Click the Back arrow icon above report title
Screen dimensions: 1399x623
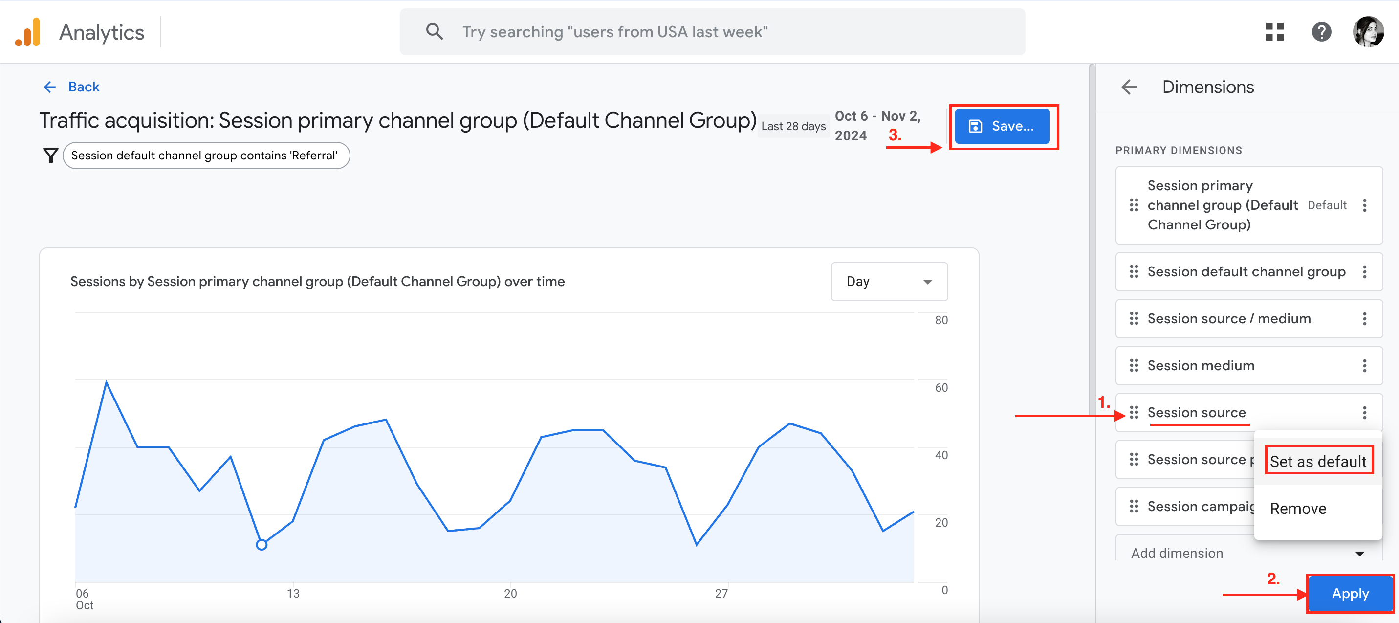50,87
